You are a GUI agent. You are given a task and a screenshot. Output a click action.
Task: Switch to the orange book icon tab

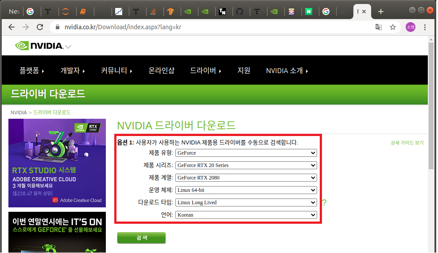(x=83, y=12)
